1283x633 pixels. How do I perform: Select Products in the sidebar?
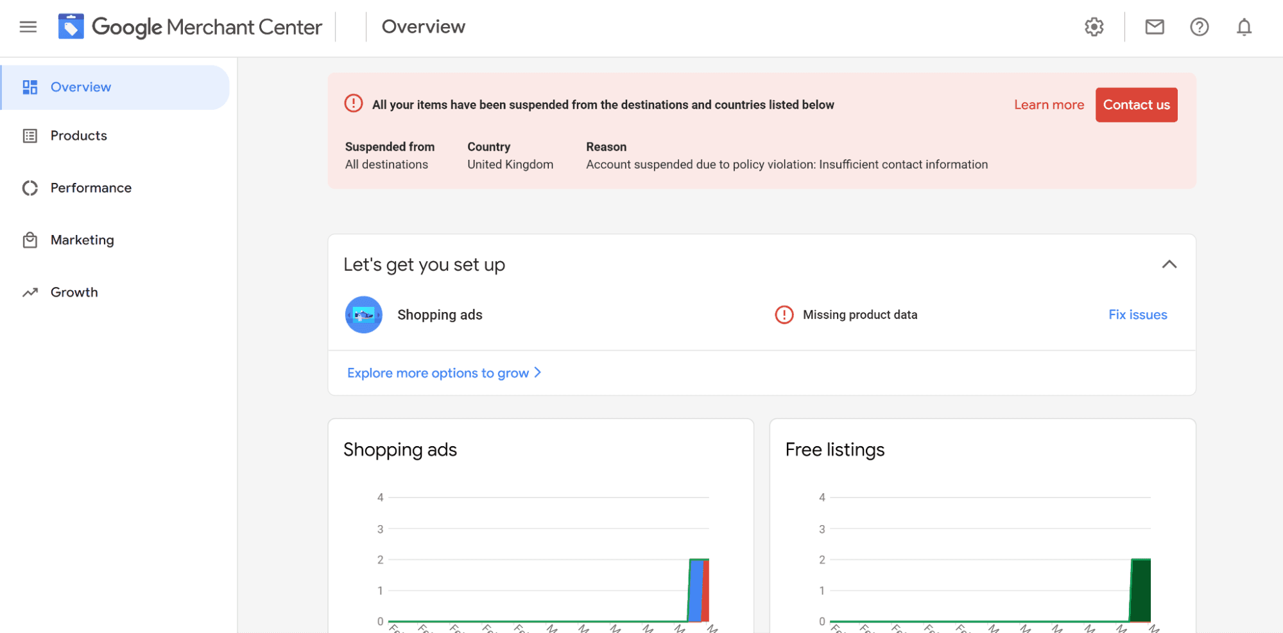pyautogui.click(x=78, y=135)
